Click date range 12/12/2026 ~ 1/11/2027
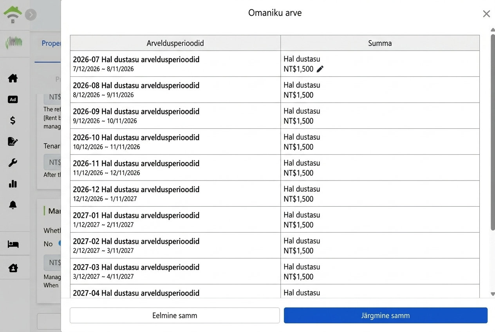The image size is (495, 332). [x=105, y=199]
